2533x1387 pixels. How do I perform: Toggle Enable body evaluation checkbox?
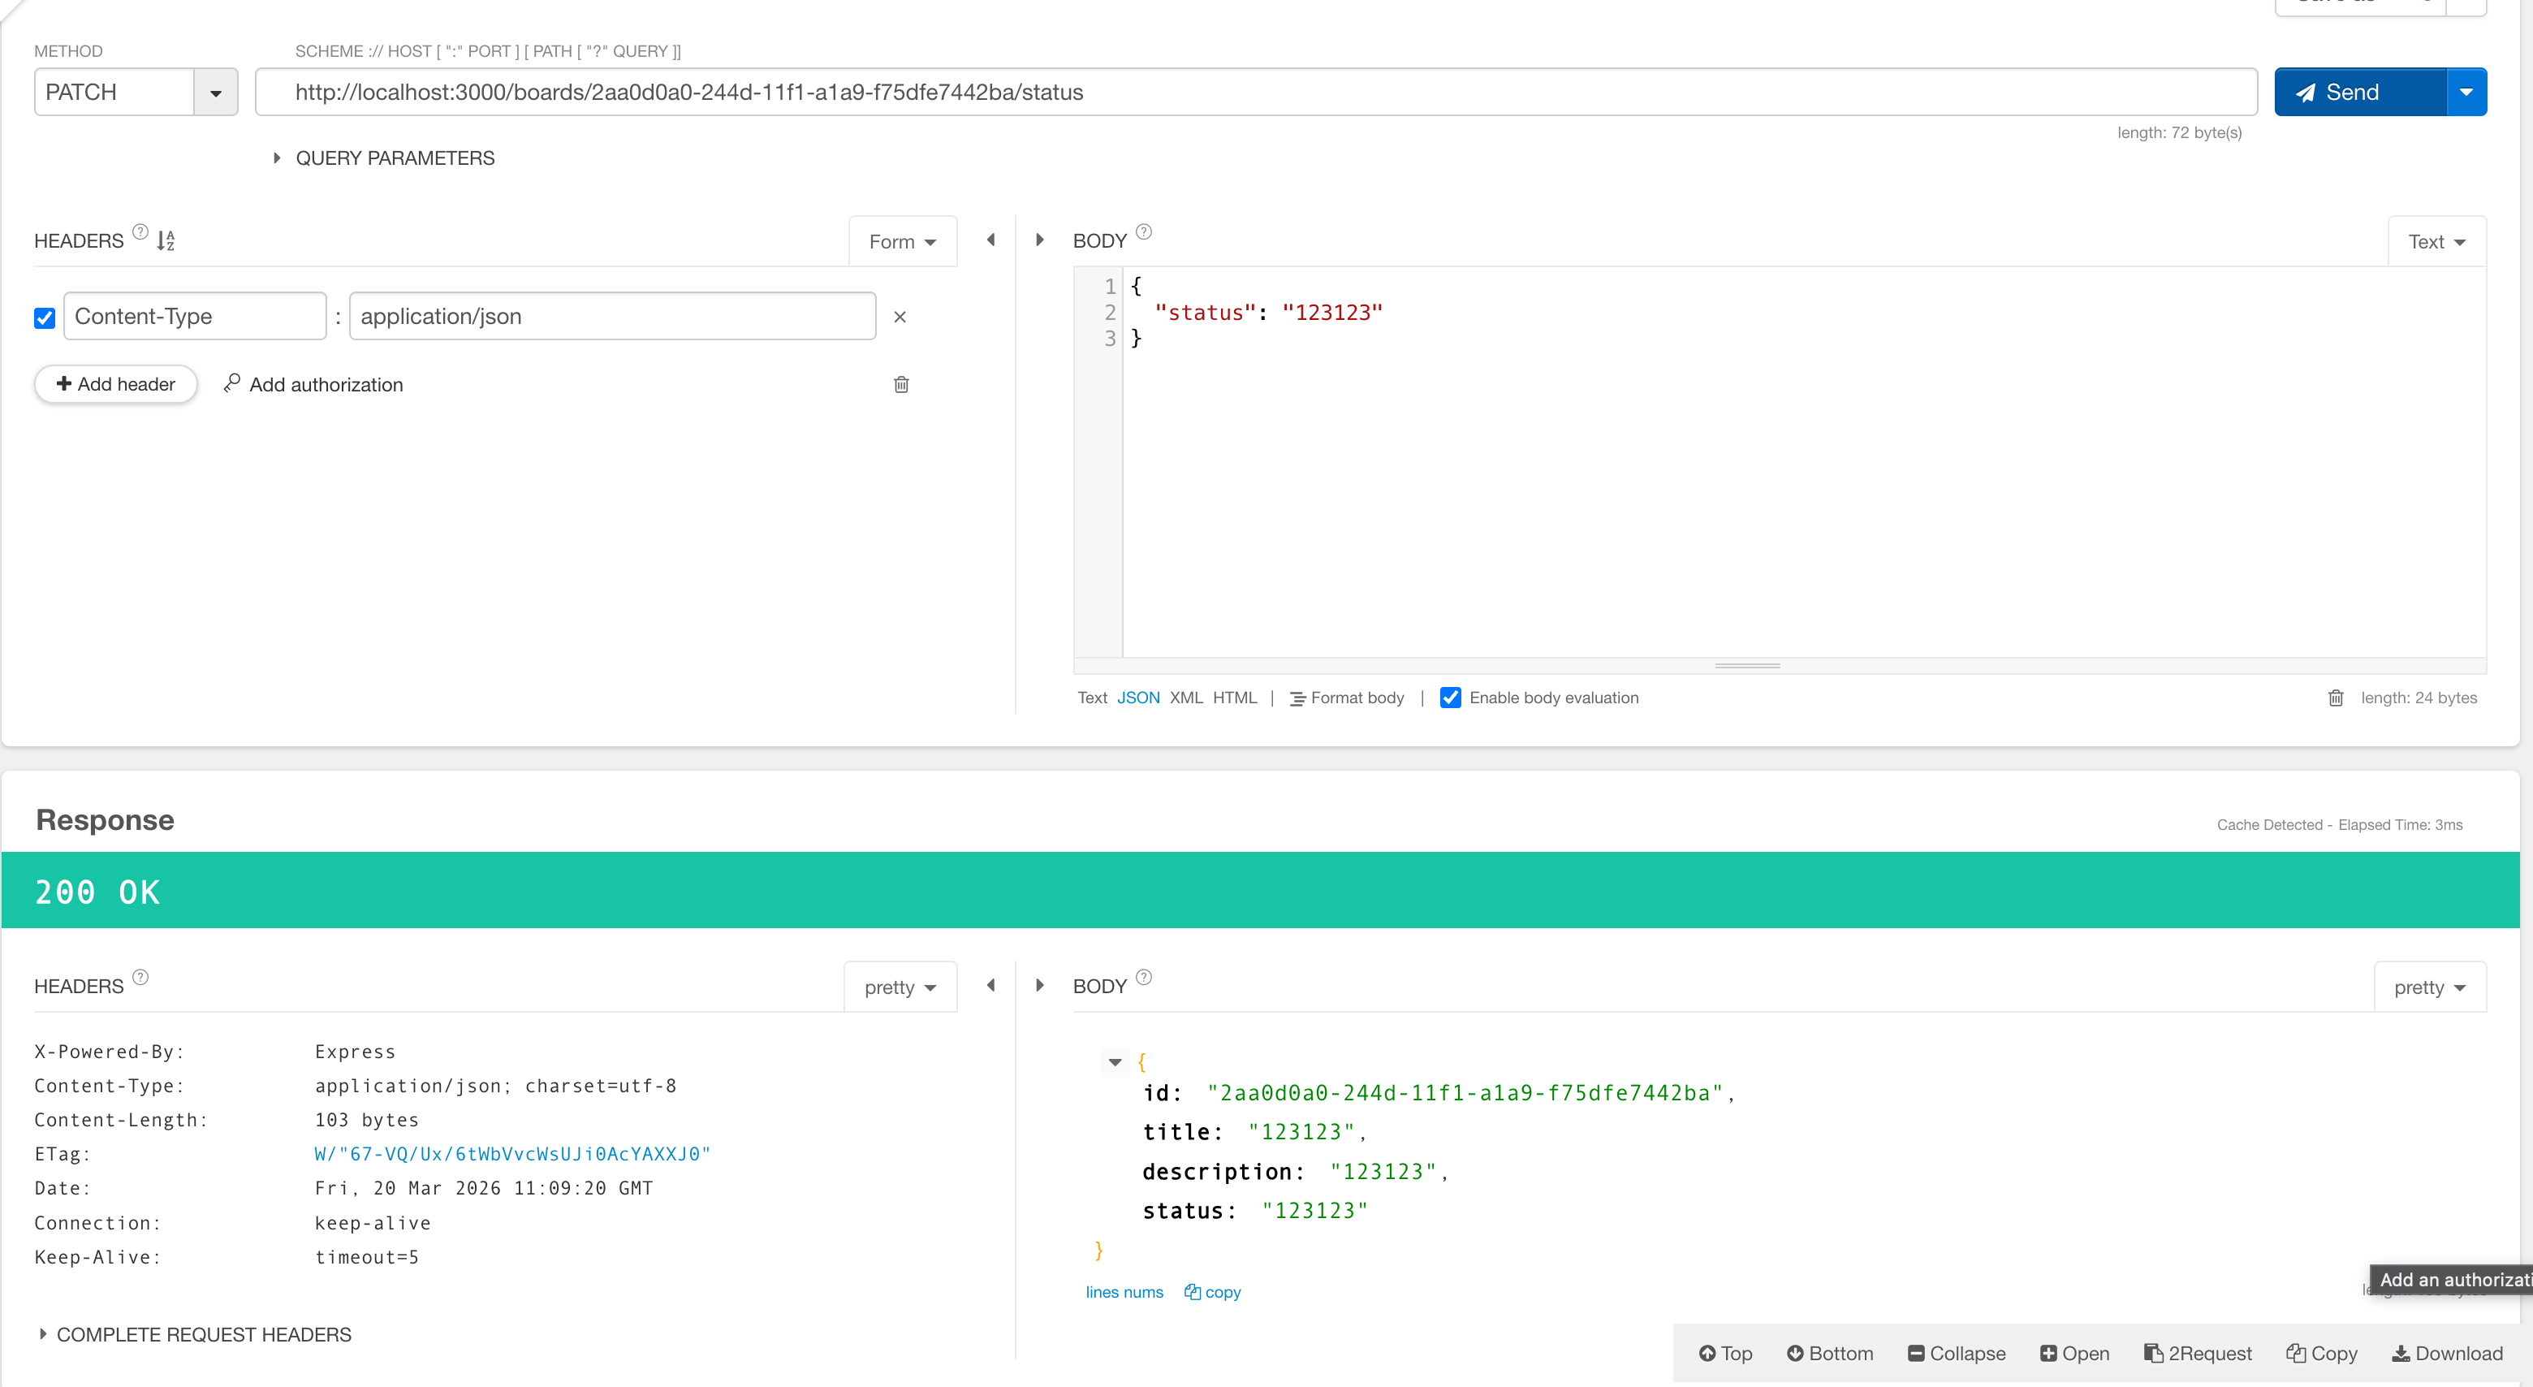point(1449,698)
